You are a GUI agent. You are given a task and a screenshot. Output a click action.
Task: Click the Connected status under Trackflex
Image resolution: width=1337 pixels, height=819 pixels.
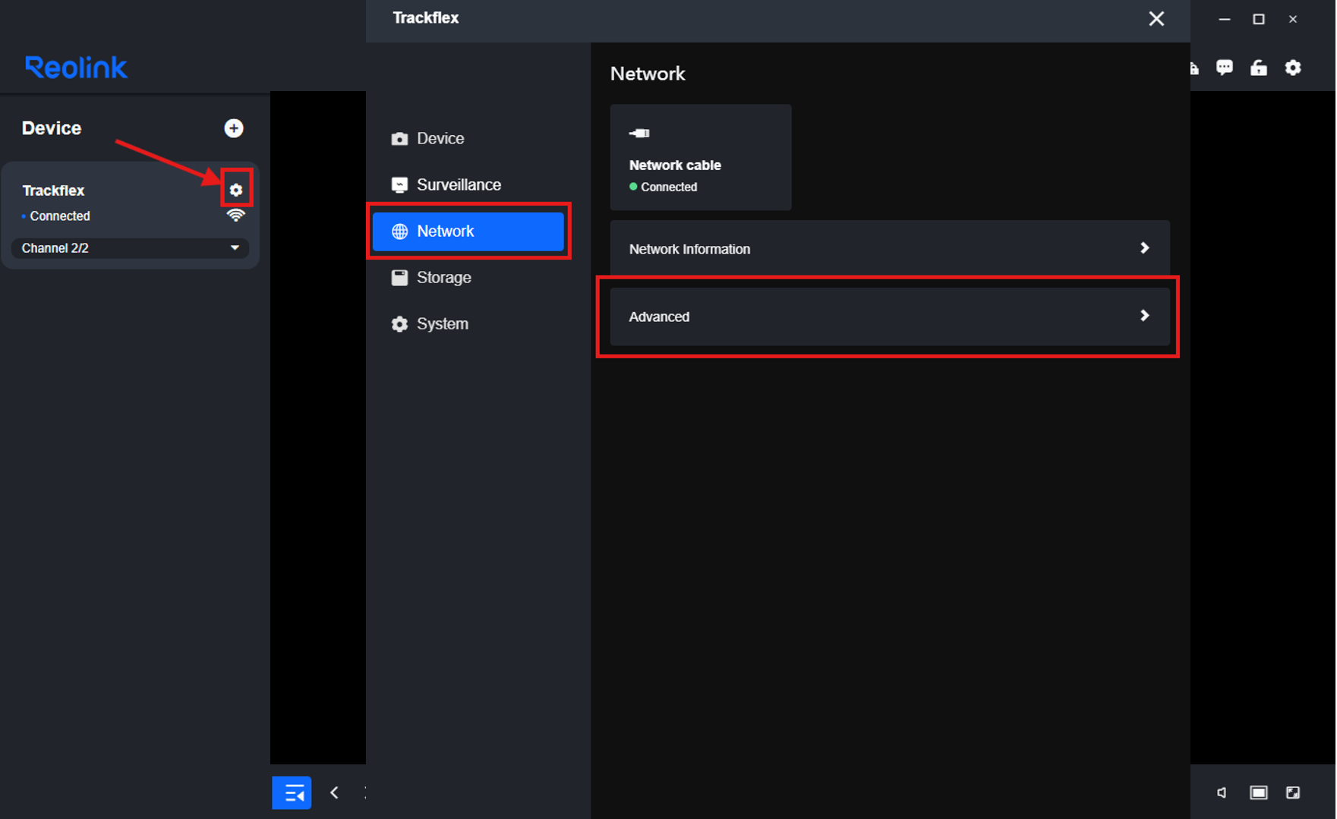click(56, 216)
